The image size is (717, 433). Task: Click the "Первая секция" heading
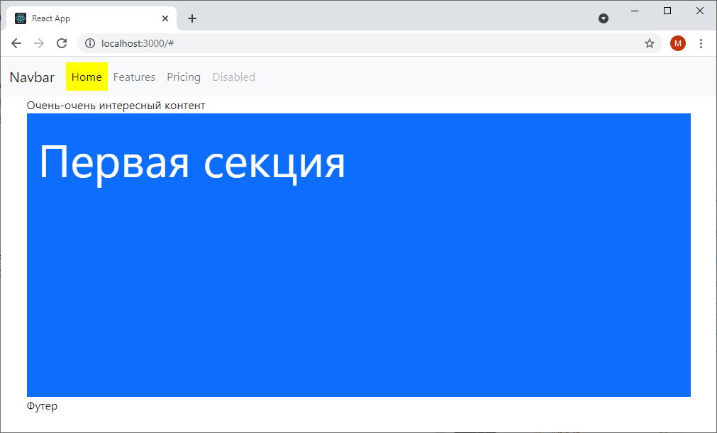click(x=192, y=162)
